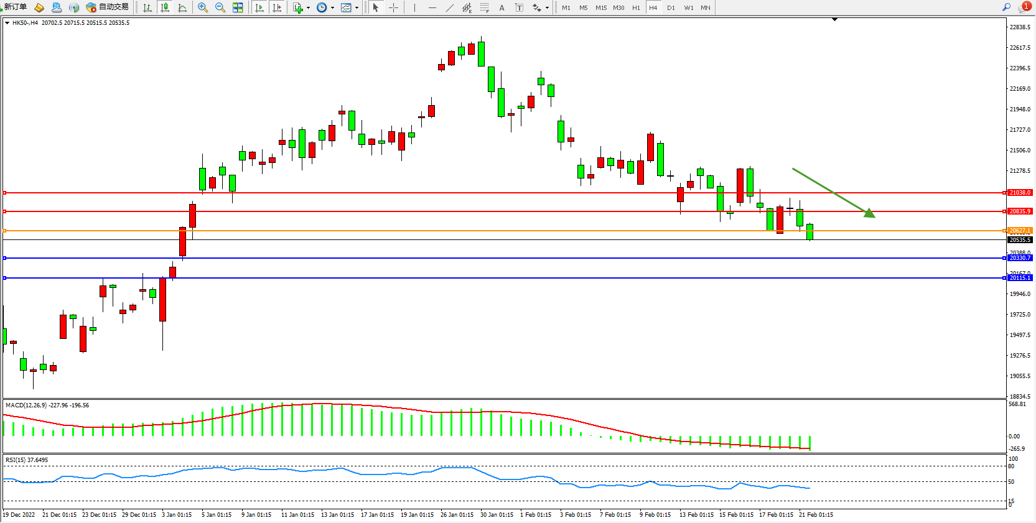Toggle chart auto scroll button

[x=259, y=7]
